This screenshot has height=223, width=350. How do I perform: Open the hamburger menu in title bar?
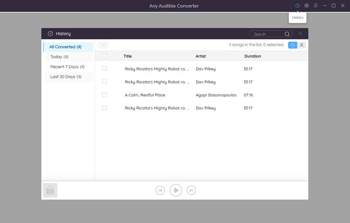(315, 5)
